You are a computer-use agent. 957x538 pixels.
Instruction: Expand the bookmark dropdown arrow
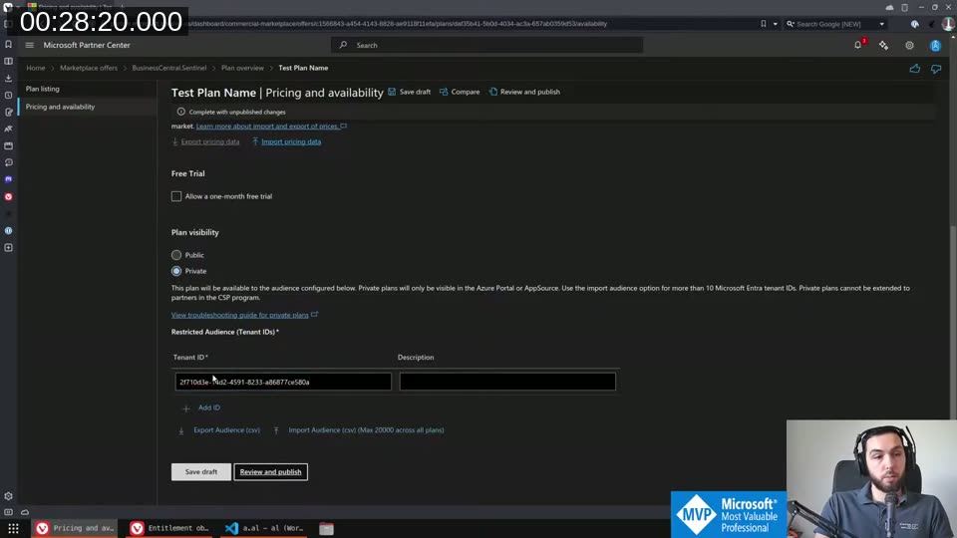coord(776,24)
